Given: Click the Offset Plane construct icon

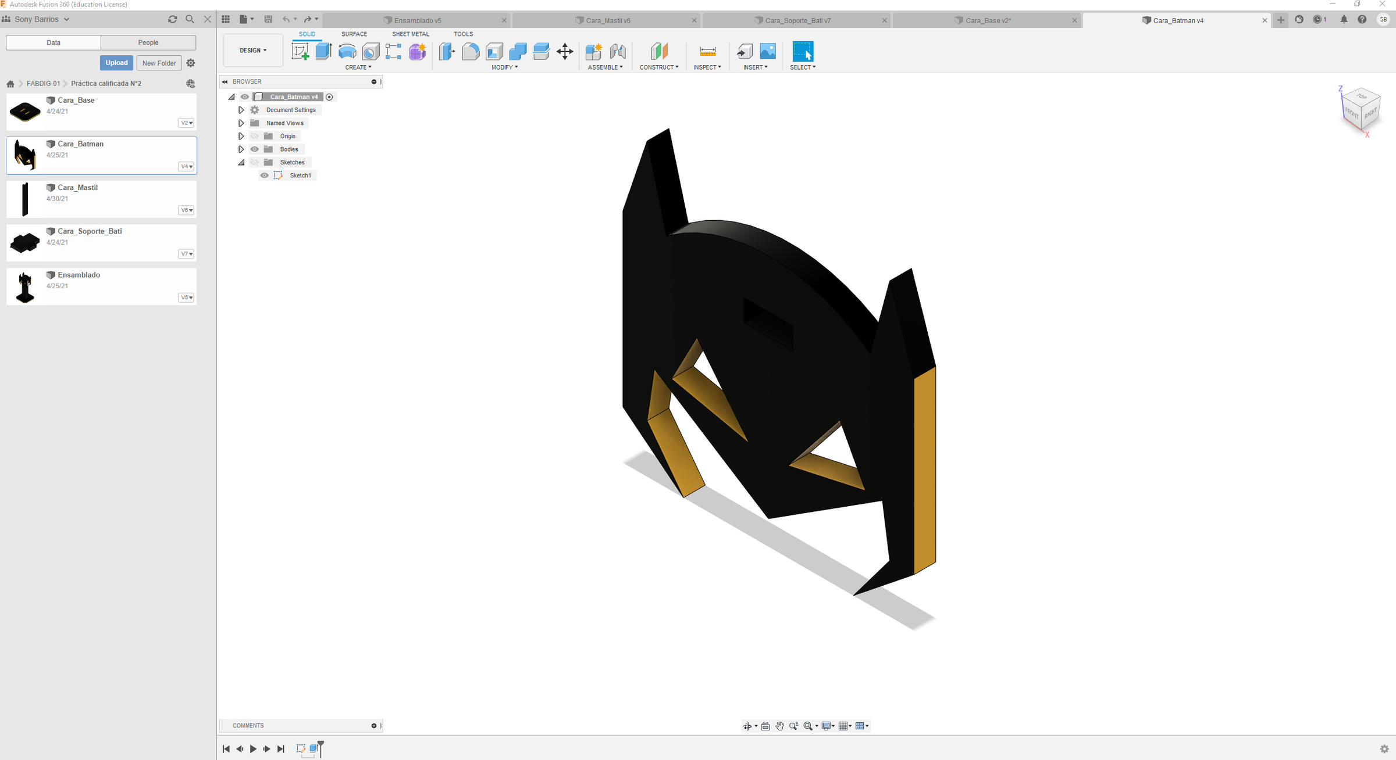Looking at the screenshot, I should click(659, 52).
